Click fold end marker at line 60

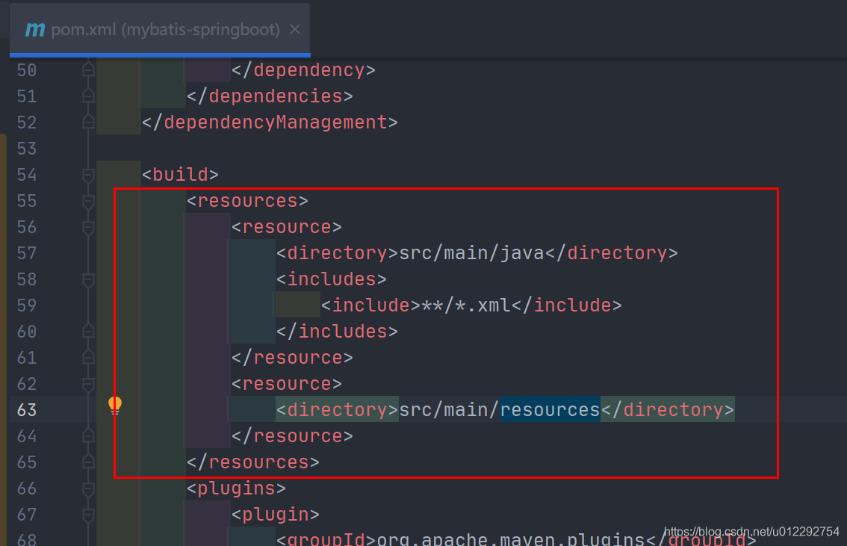88,331
